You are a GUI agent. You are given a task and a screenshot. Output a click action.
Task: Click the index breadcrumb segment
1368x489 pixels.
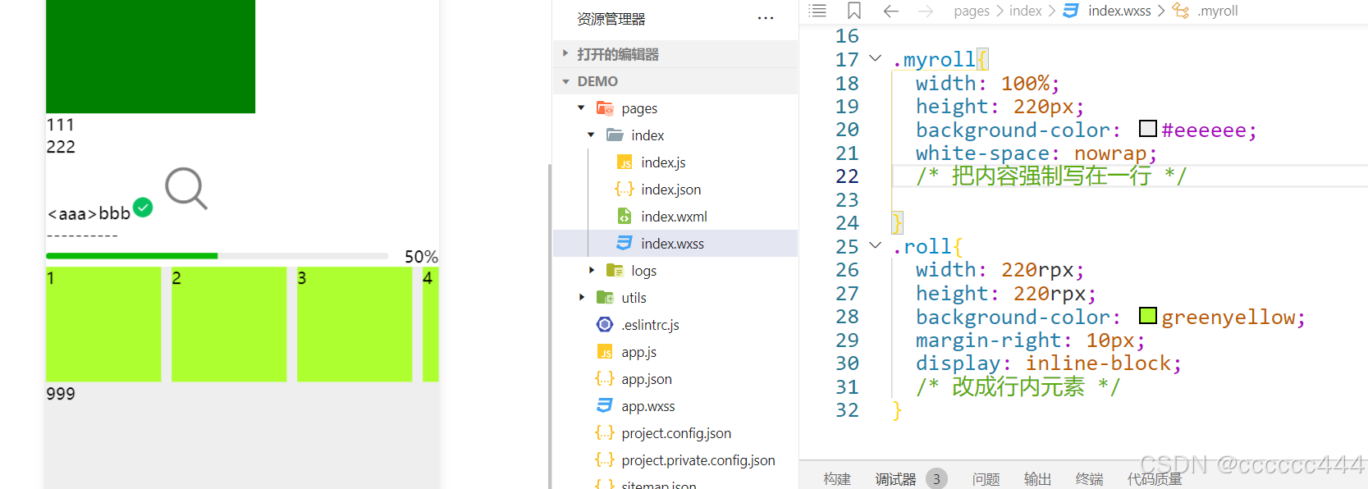click(1025, 11)
